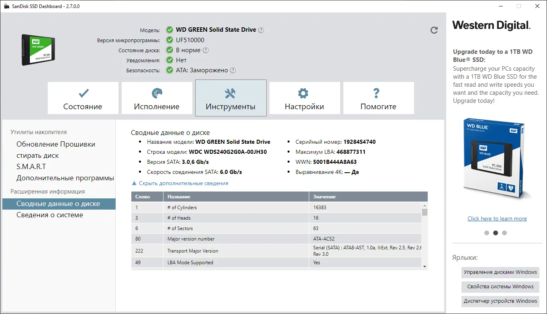Select the last carousel dot in the ad
This screenshot has width=547, height=314.
coord(504,233)
